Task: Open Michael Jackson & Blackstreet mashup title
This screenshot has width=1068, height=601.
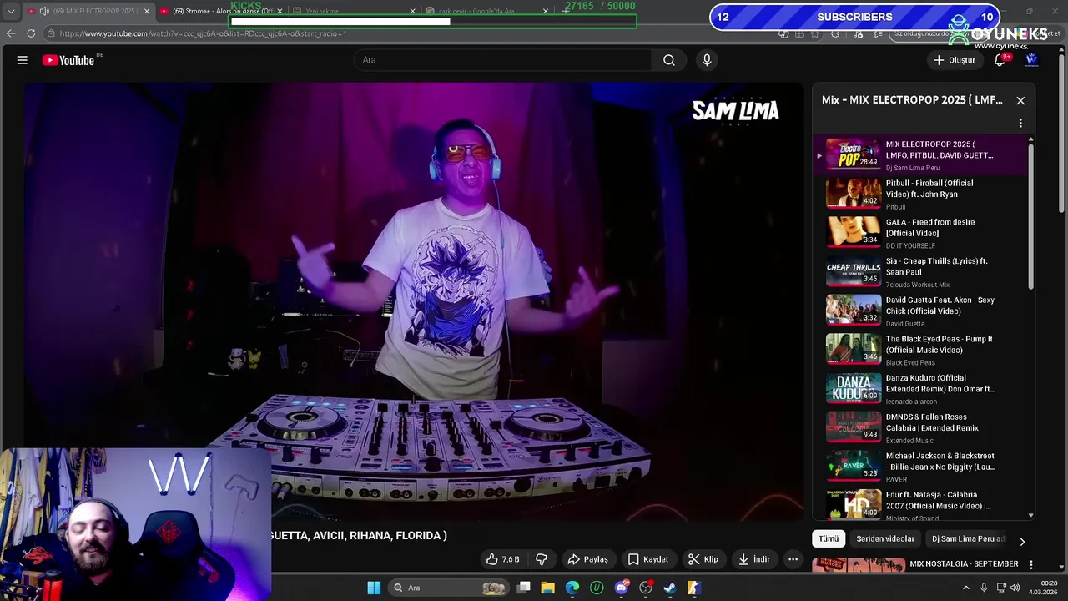Action: pyautogui.click(x=940, y=462)
